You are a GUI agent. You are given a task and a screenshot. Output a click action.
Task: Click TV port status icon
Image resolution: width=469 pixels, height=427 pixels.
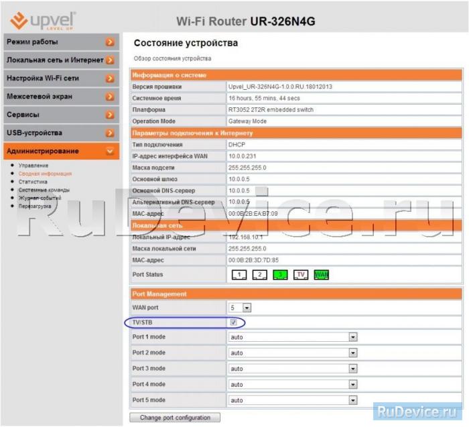301,275
